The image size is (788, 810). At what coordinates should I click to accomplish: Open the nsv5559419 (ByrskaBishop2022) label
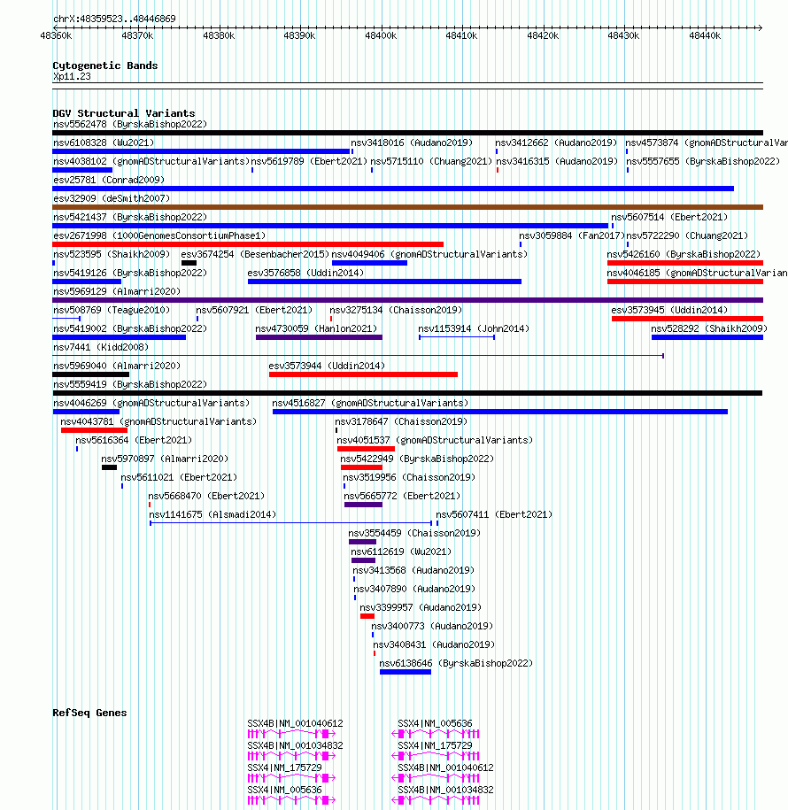coord(130,385)
